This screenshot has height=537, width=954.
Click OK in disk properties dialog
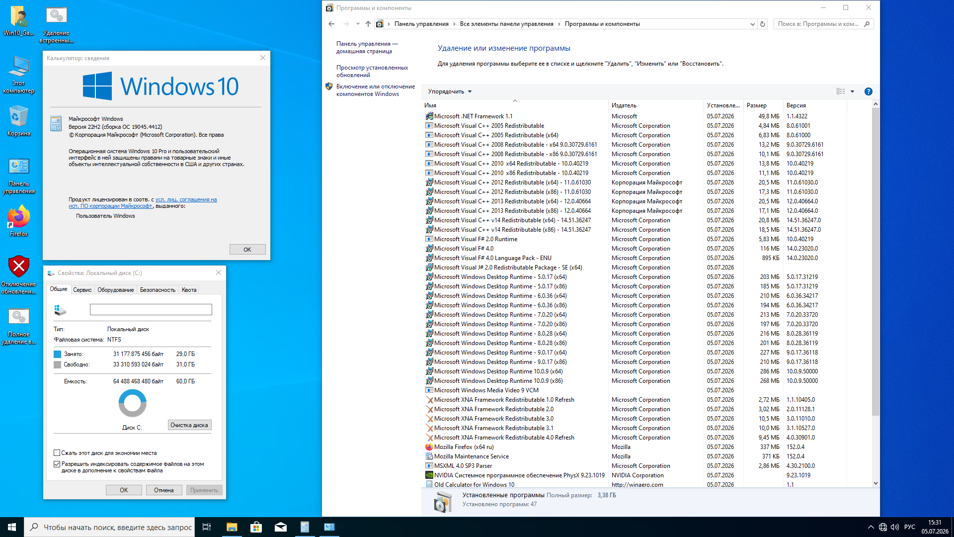pos(124,490)
